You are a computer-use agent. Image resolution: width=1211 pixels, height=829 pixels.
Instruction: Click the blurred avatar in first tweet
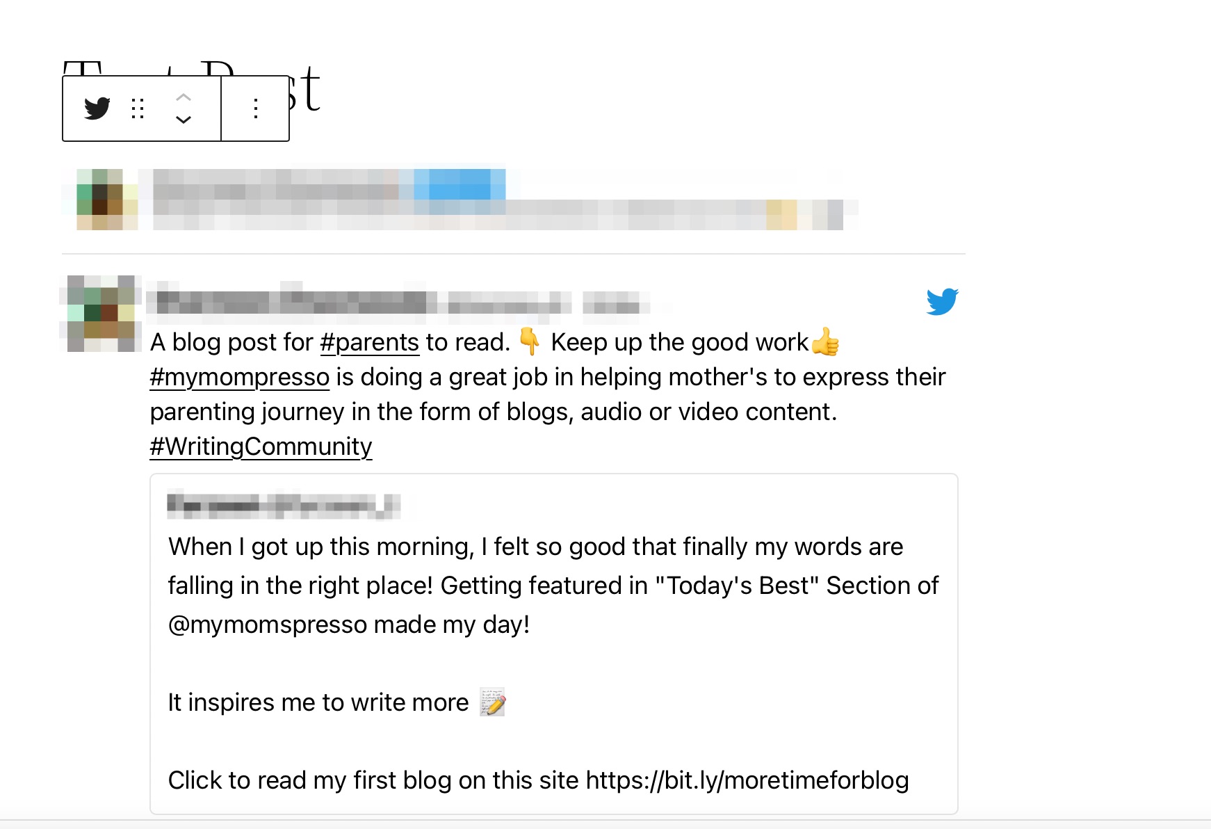tap(107, 199)
